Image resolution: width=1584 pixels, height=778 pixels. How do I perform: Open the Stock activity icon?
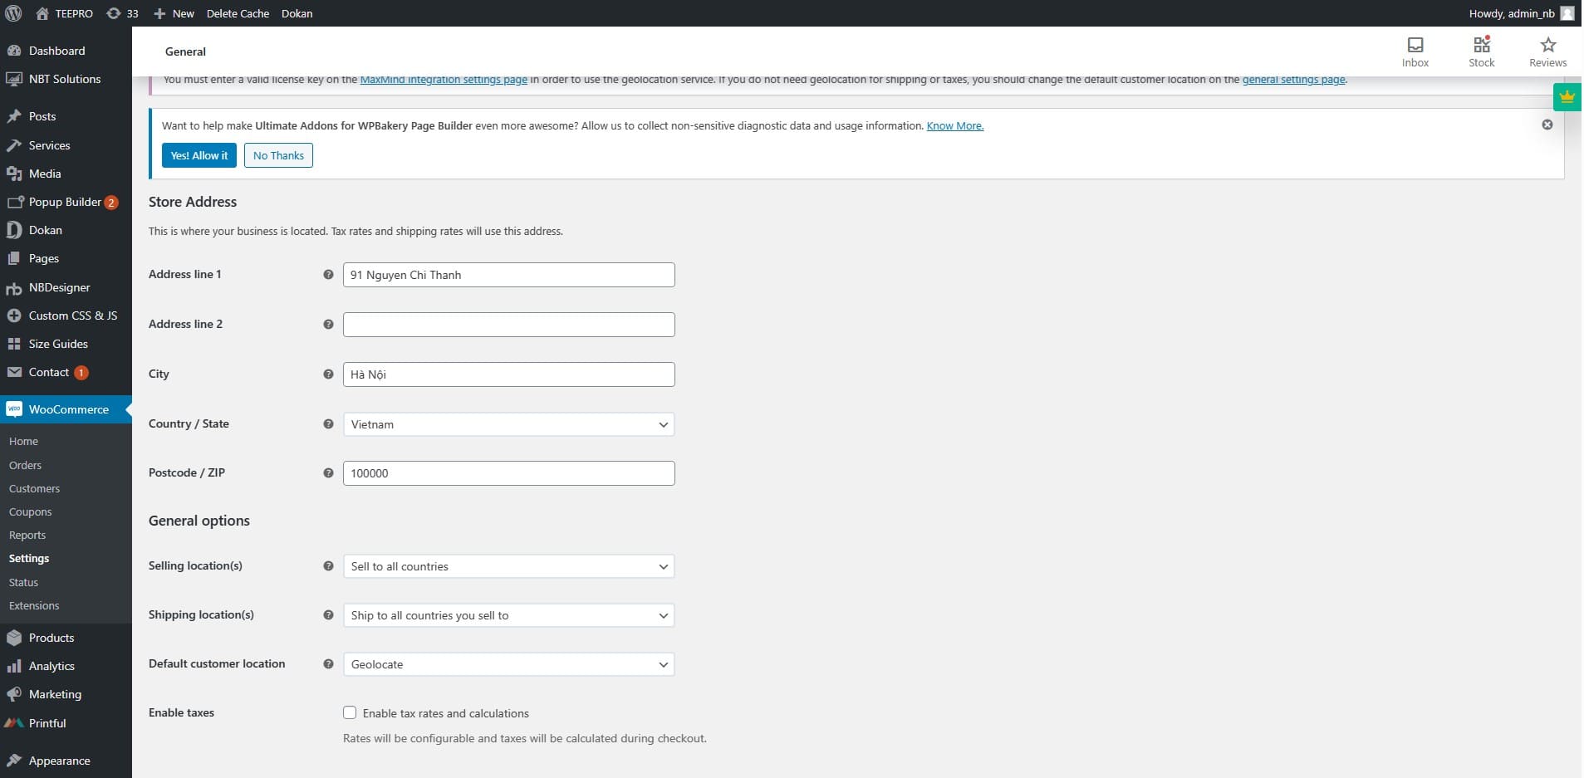(1481, 46)
